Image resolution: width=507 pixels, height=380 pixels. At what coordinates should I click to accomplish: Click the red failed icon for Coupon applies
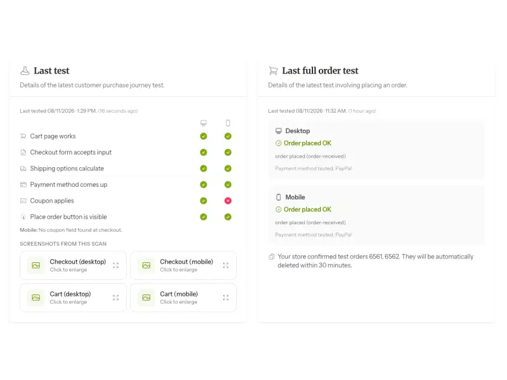[x=228, y=201]
